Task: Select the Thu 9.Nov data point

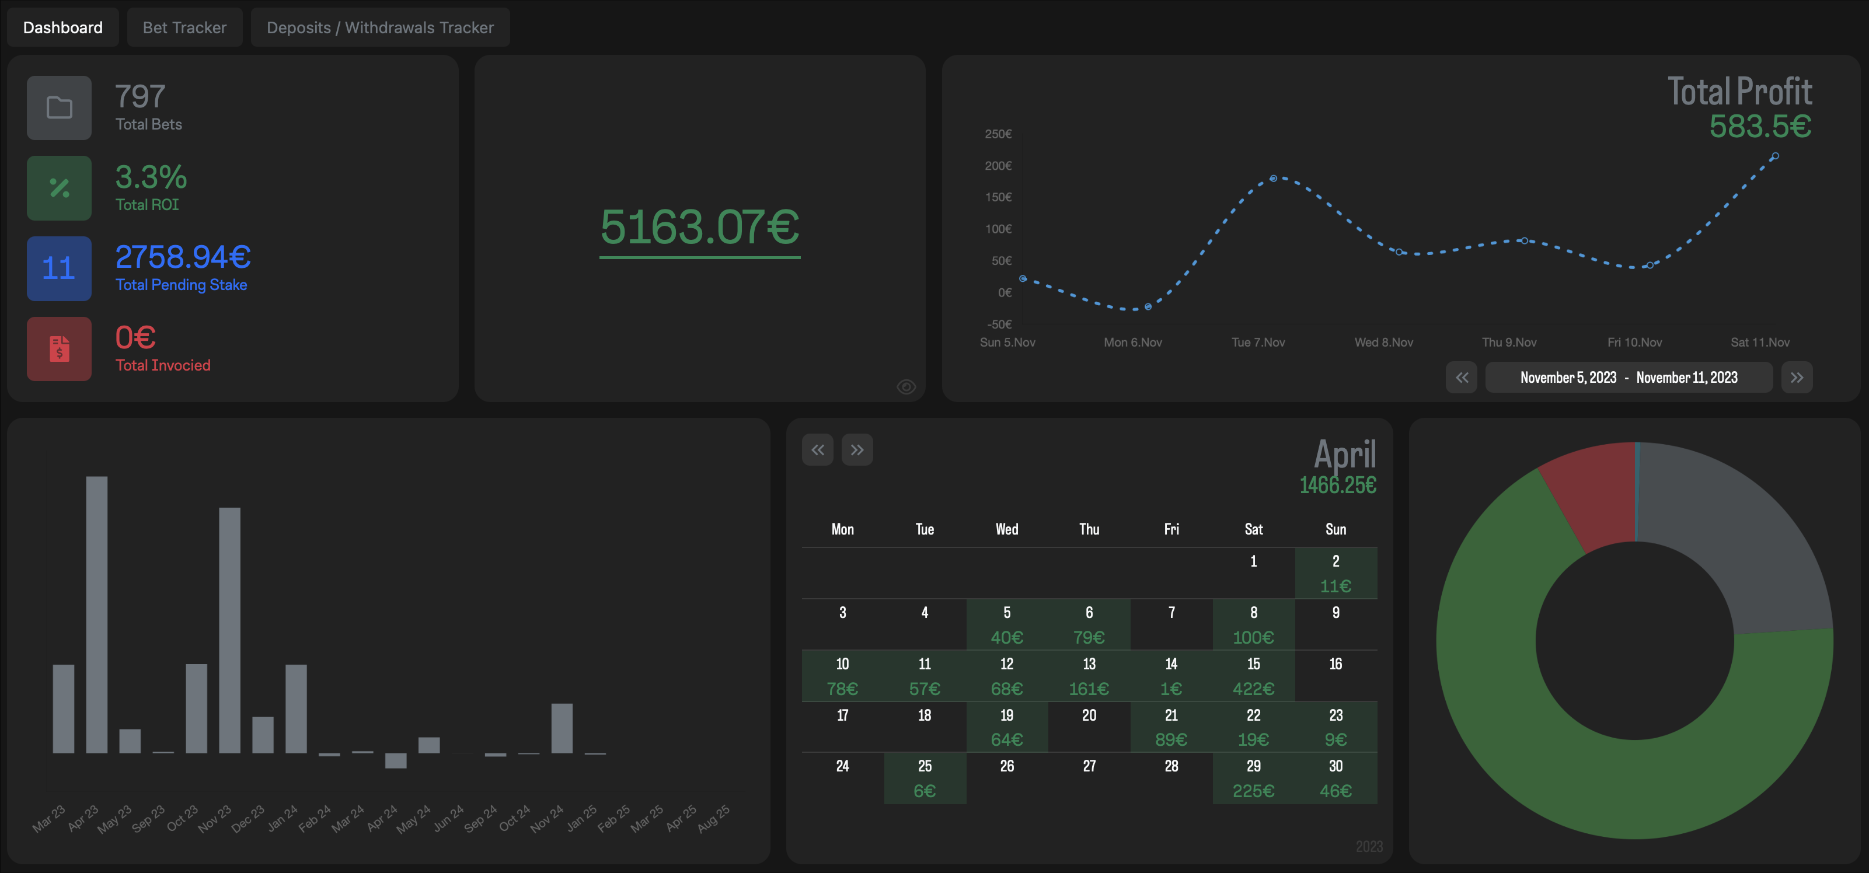Action: (1523, 241)
